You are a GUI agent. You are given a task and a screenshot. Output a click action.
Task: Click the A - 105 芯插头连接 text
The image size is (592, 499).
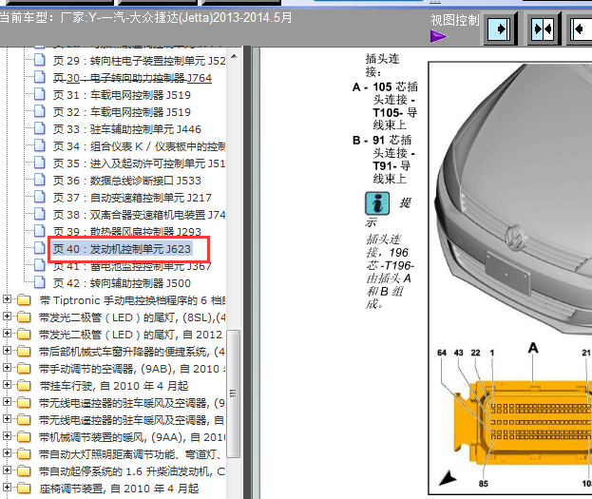[x=385, y=106]
